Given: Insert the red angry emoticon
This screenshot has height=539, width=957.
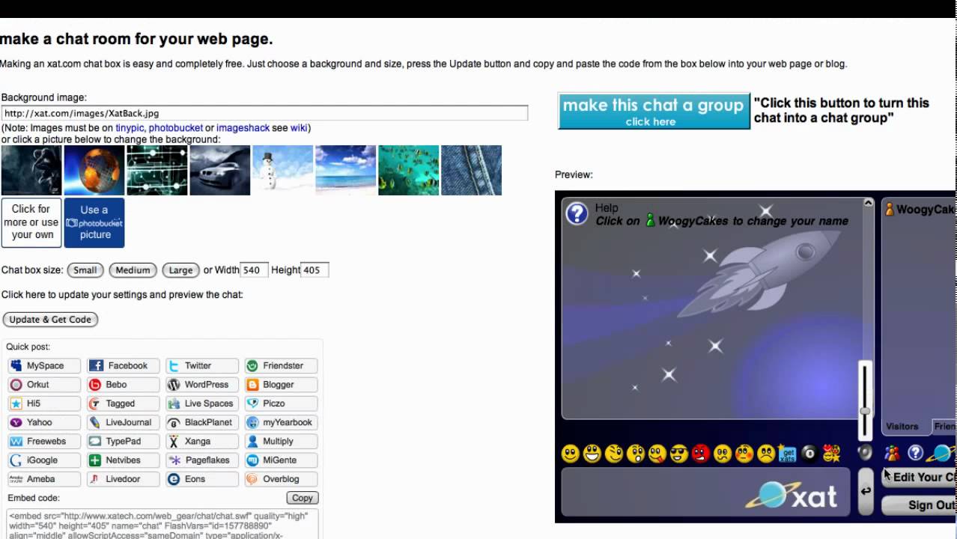Looking at the screenshot, I should tap(701, 454).
